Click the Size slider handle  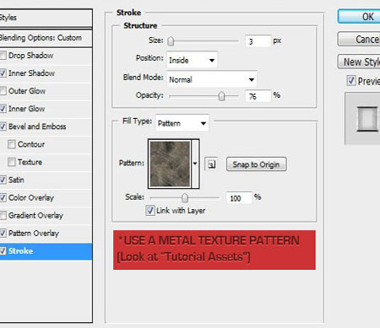point(171,41)
